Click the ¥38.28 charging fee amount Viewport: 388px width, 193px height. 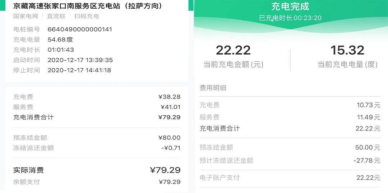(169, 97)
